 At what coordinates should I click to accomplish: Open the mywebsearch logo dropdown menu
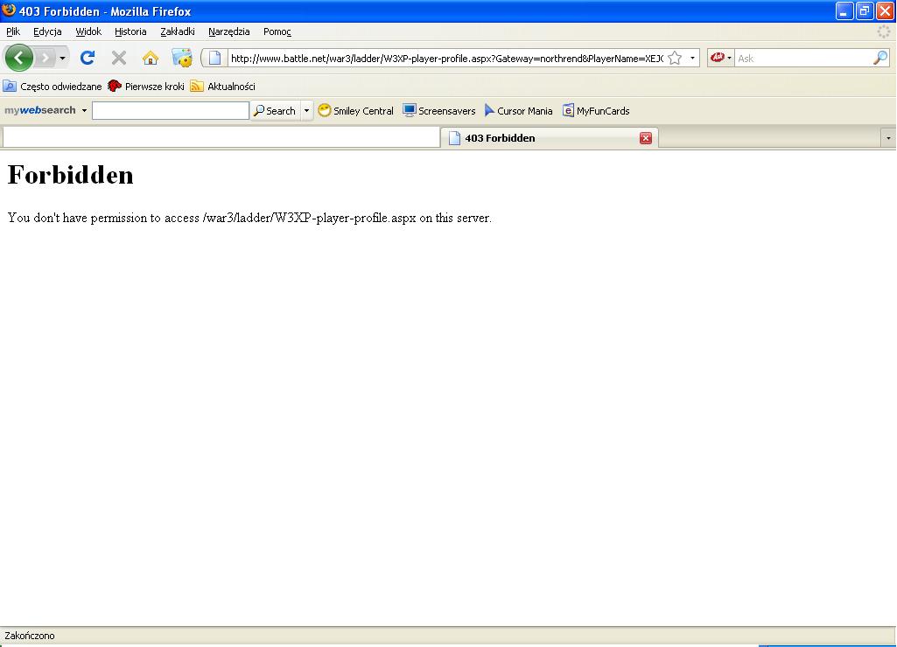point(84,111)
